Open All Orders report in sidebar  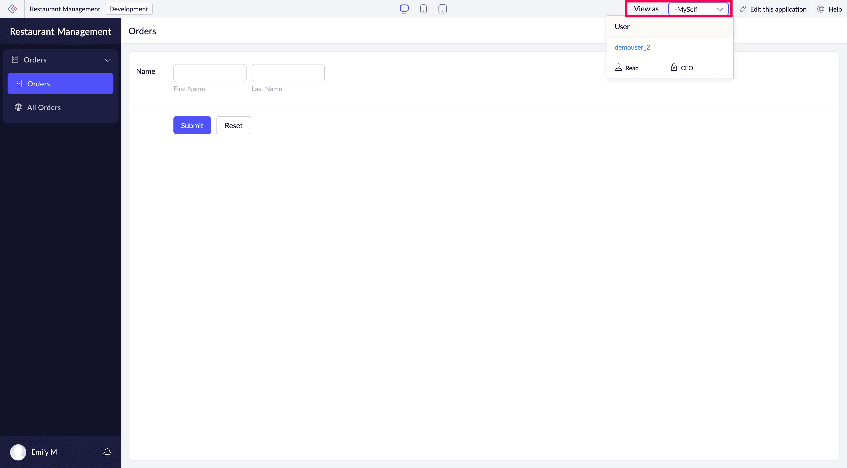click(x=44, y=108)
